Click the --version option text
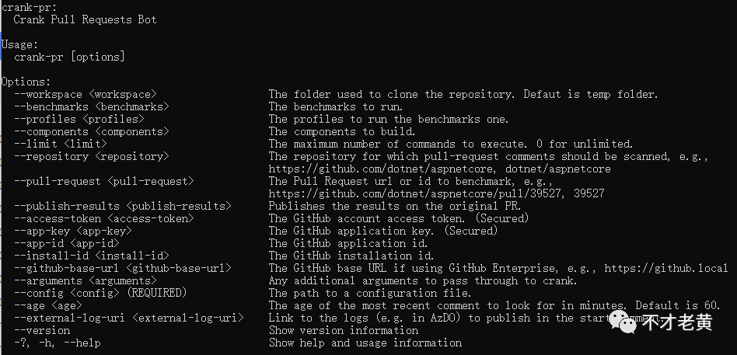Image resolution: width=737 pixels, height=355 pixels. [42, 330]
